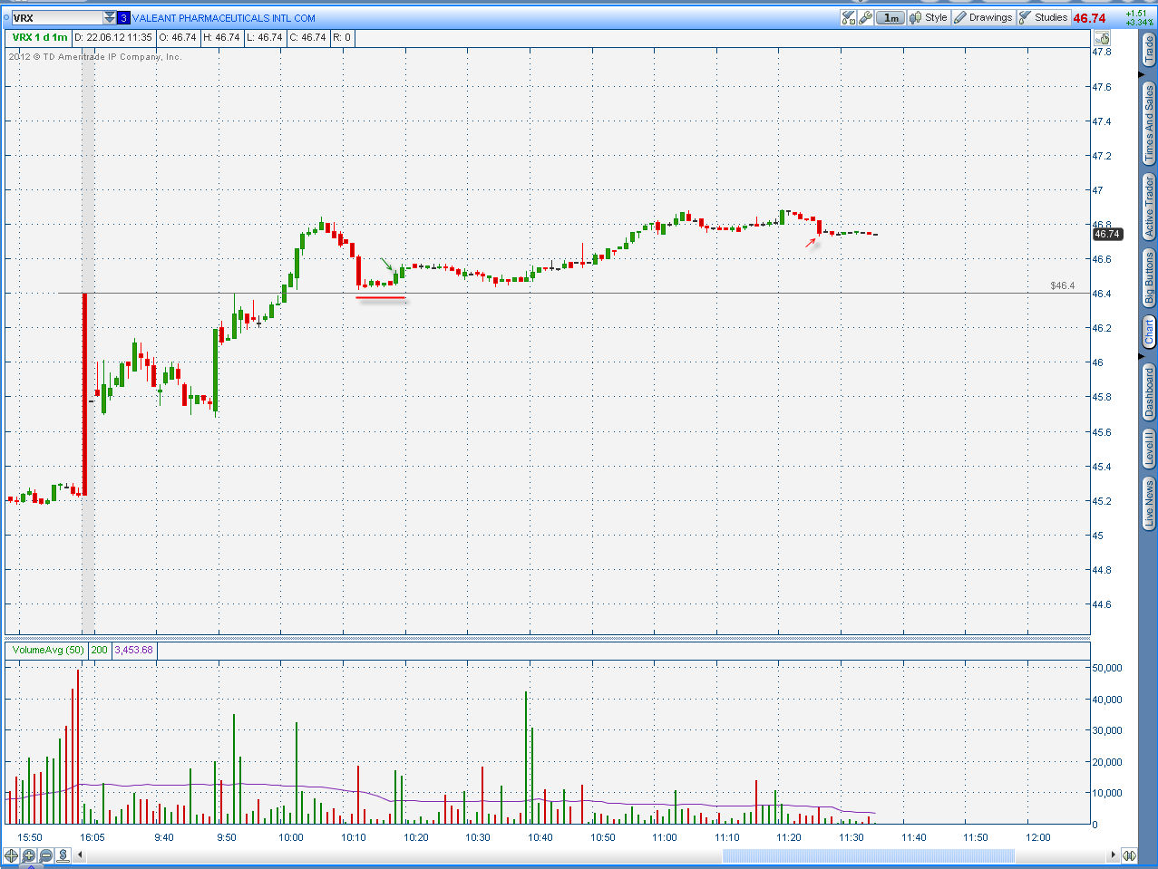Click the average volume value 3,453.68
The image size is (1158, 869).
click(133, 650)
